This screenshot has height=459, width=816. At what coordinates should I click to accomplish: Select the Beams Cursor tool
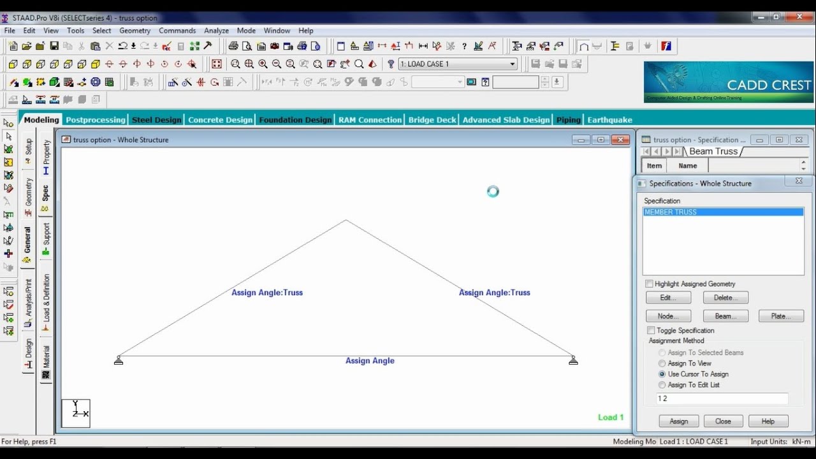pyautogui.click(x=8, y=136)
